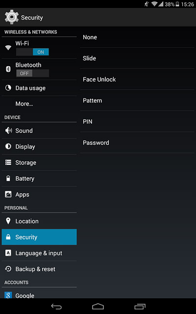
Task: Open Language & input settings
Action: [x=39, y=253]
